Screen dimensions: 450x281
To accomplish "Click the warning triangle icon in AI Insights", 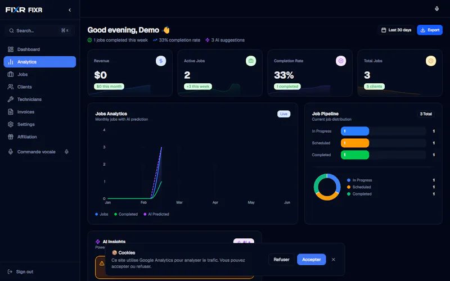I will point(102,263).
